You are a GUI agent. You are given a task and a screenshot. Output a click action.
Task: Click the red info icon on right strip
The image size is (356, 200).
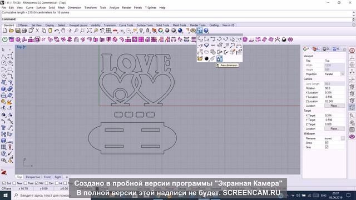(352, 51)
